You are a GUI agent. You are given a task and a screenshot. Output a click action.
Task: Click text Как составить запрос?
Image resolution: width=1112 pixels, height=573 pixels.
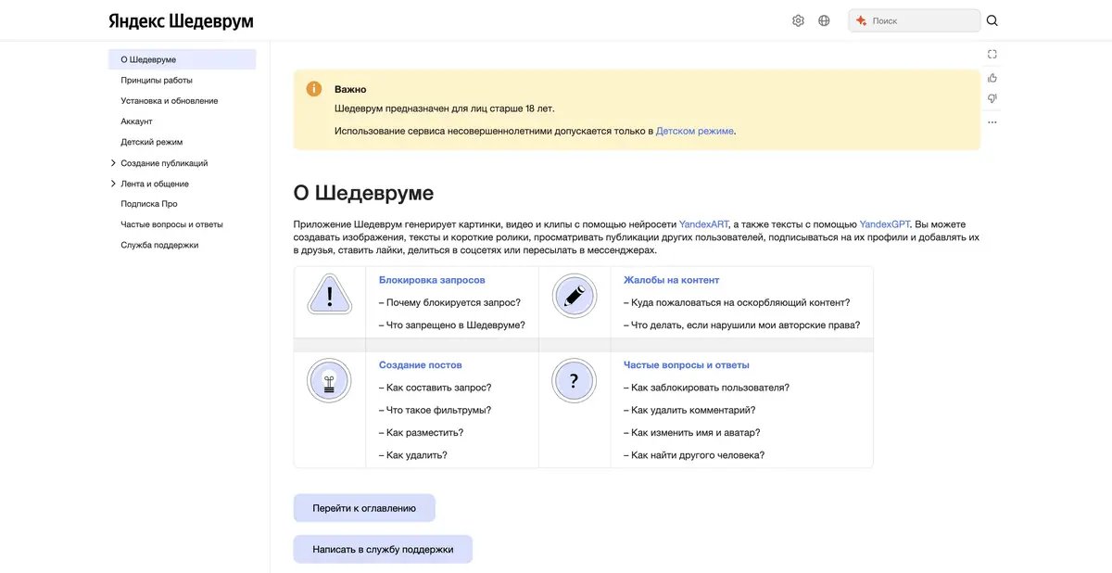[x=438, y=388]
